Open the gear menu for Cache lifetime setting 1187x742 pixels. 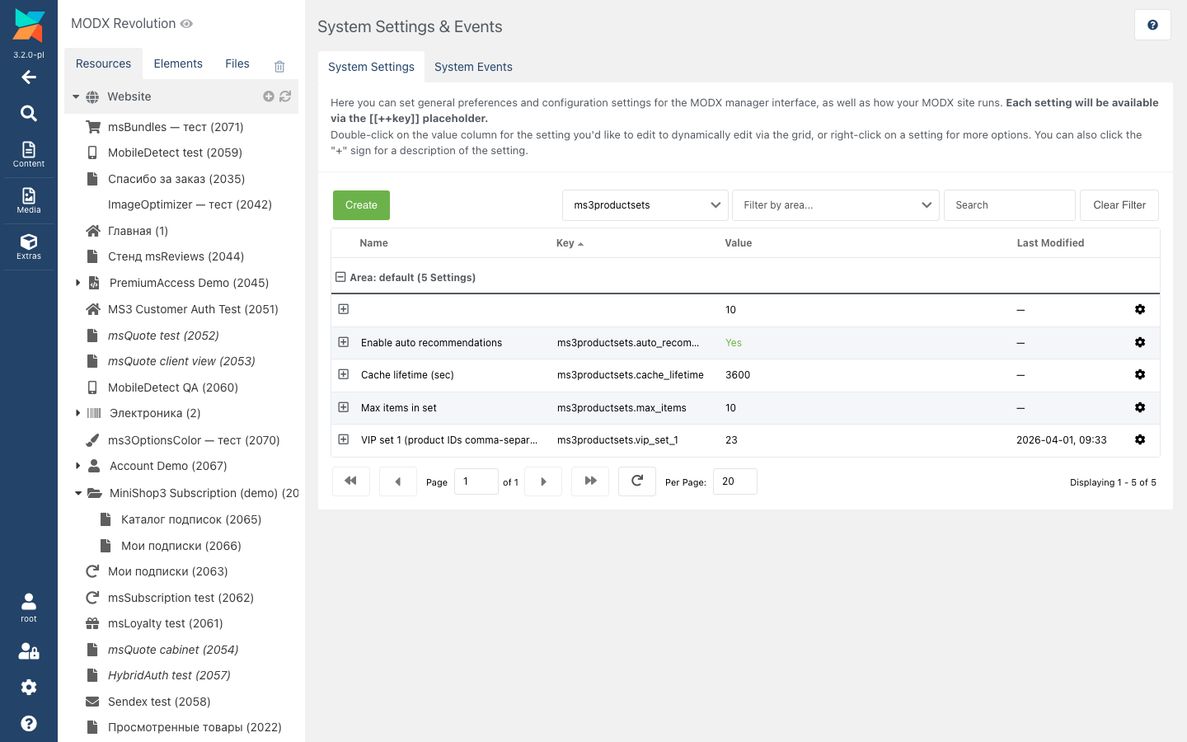1140,374
